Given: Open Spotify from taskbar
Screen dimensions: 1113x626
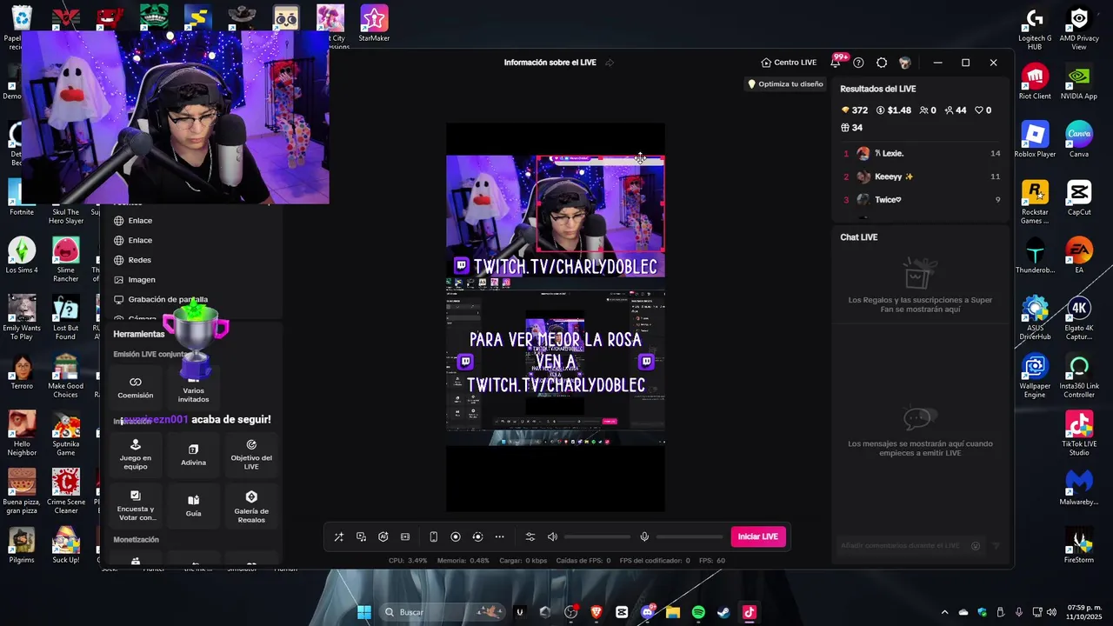Looking at the screenshot, I should coord(698,612).
